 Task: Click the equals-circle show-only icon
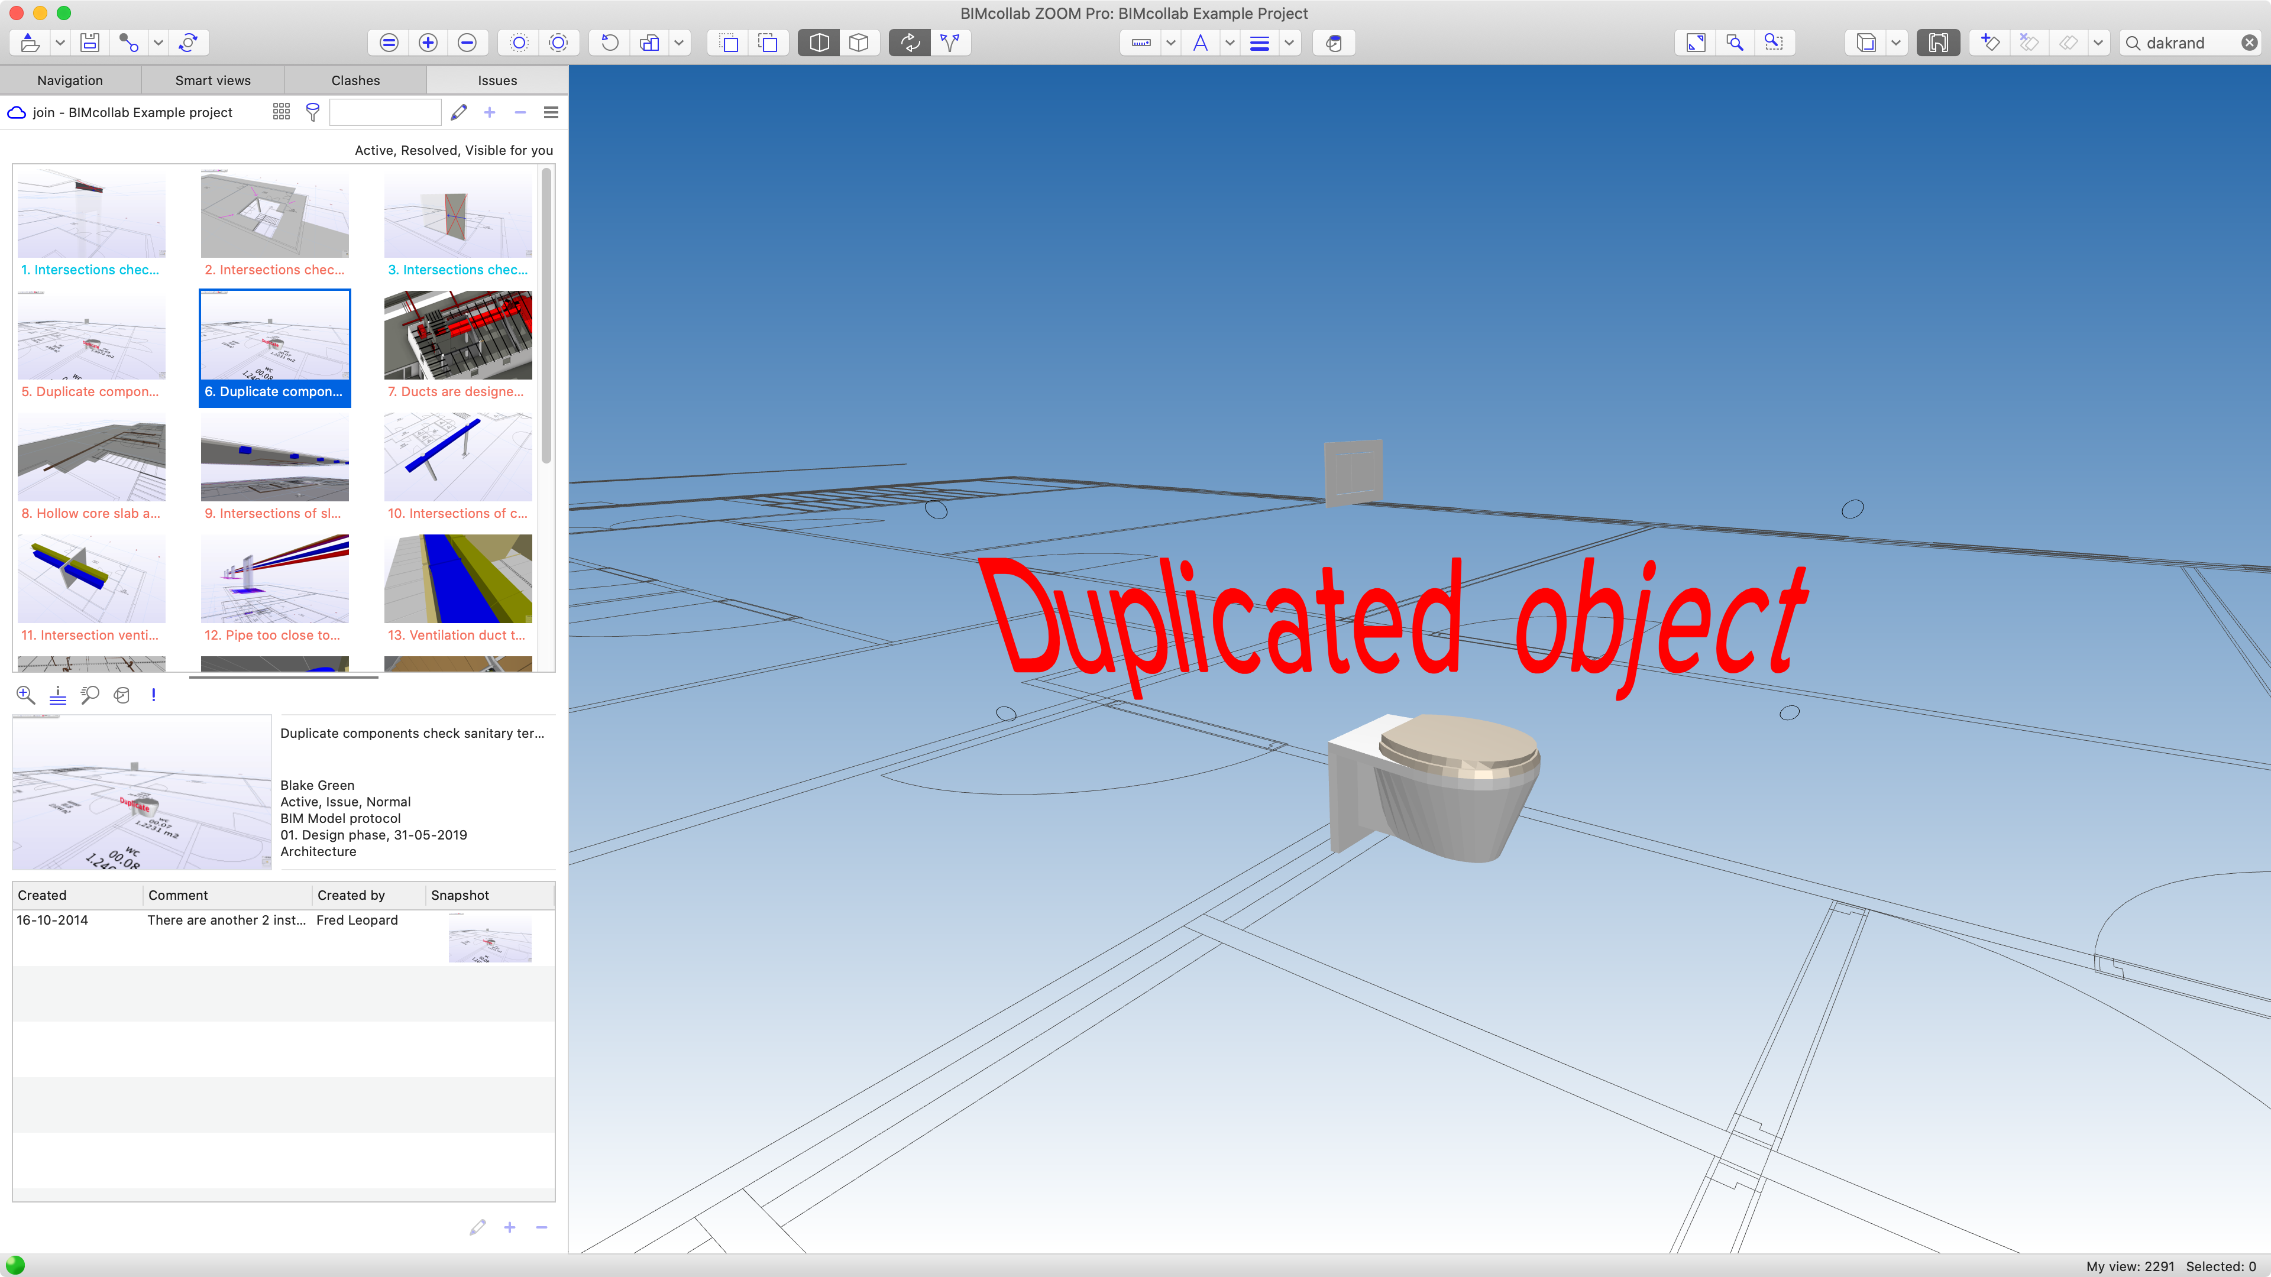point(389,43)
